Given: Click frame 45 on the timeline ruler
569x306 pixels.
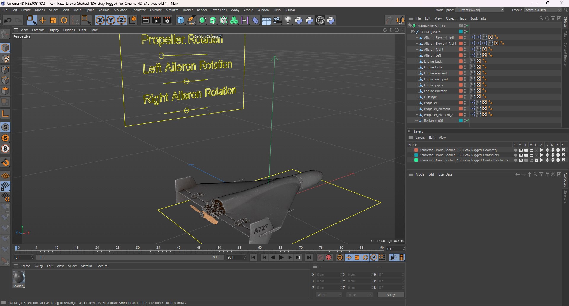Looking at the screenshot, I should point(199,248).
